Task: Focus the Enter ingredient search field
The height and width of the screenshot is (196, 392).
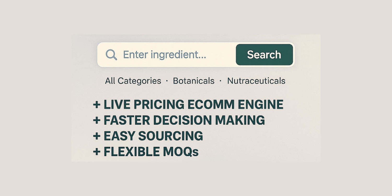Action: point(165,55)
